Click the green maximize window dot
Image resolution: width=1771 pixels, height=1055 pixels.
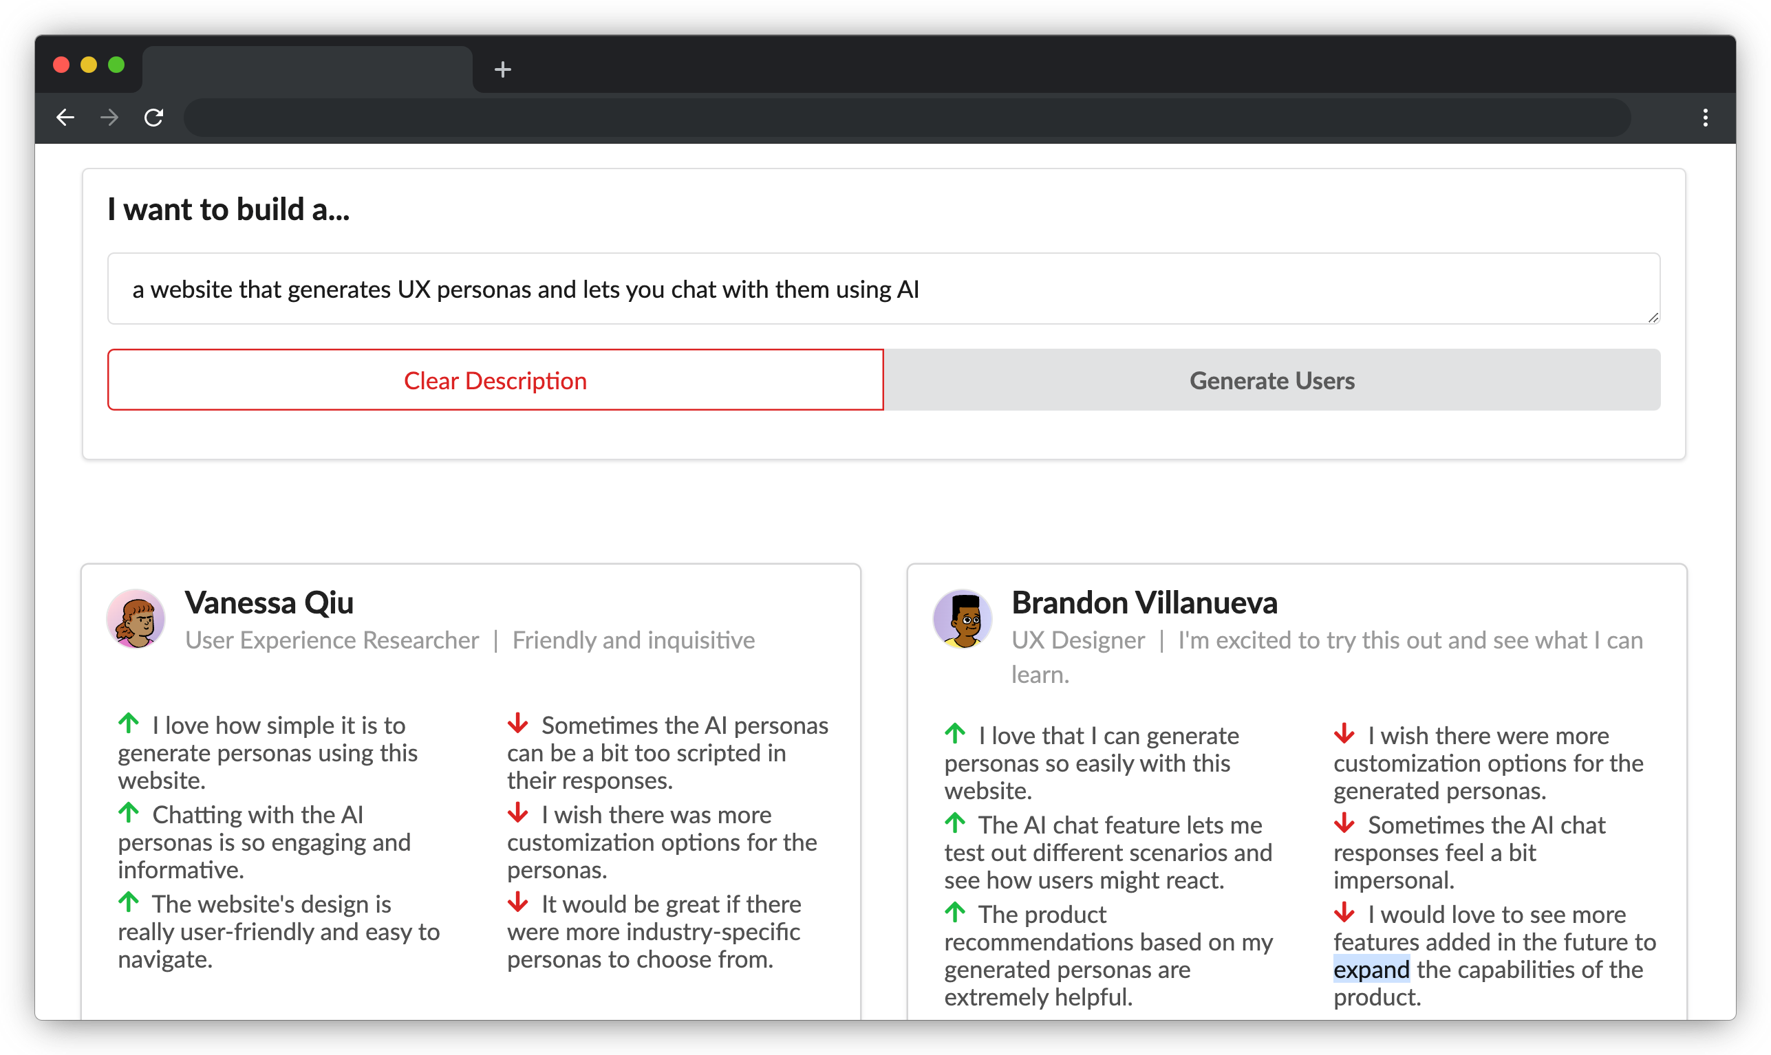[x=116, y=65]
